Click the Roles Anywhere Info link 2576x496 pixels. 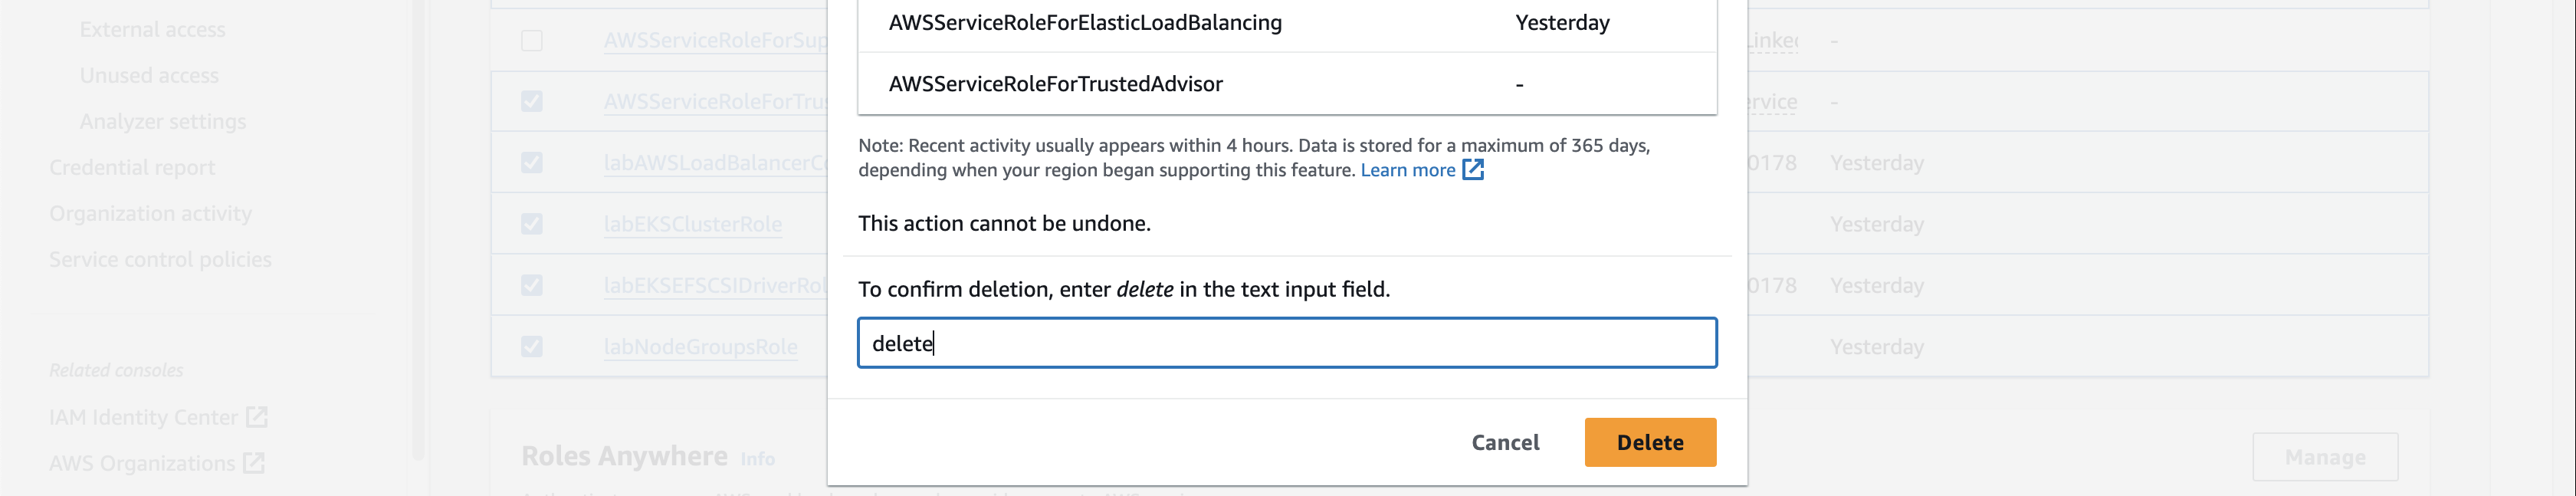click(757, 458)
